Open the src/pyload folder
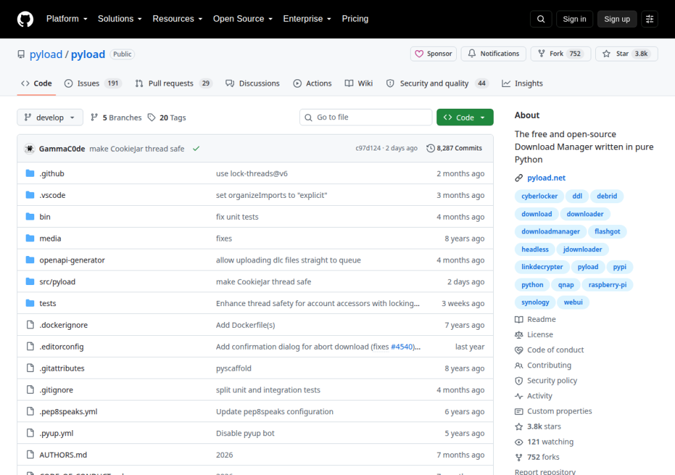675x475 pixels. pos(57,282)
